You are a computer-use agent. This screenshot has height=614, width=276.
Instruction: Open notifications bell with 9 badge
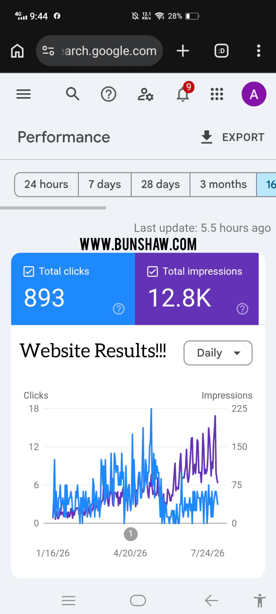pos(185,92)
